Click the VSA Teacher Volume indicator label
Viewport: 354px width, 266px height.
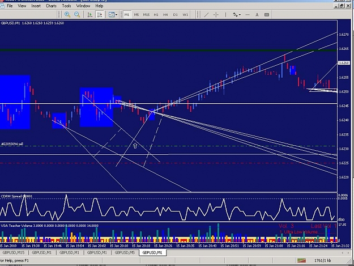(x=50, y=226)
